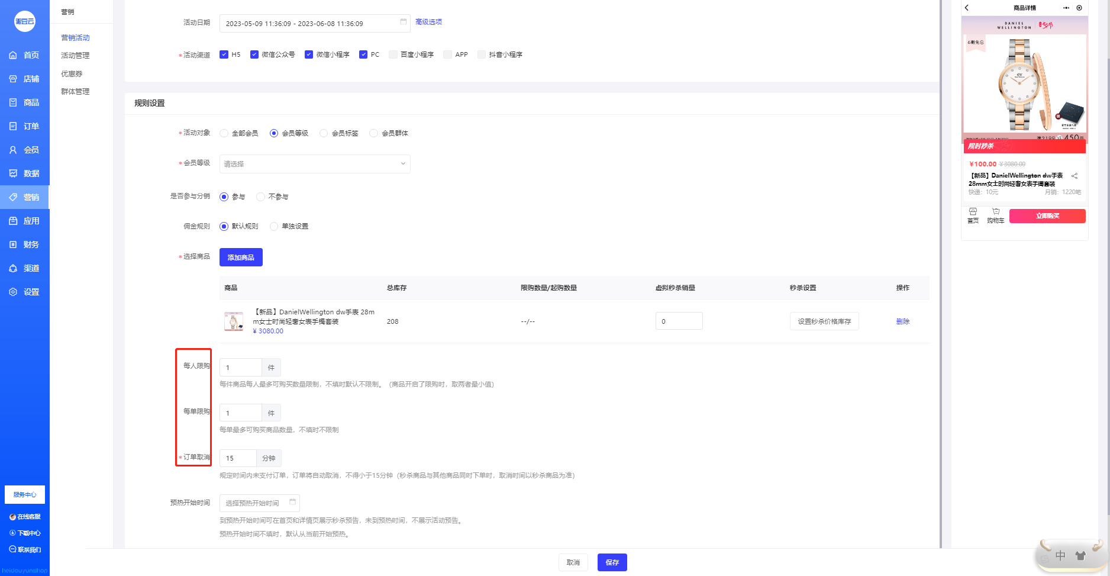This screenshot has height=576, width=1110.
Task: Click 中 language toggle in input method bar
Action: [x=1060, y=556]
